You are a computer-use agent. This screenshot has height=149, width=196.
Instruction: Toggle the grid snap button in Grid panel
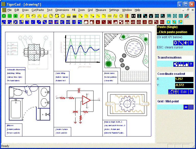pyautogui.click(x=191, y=107)
